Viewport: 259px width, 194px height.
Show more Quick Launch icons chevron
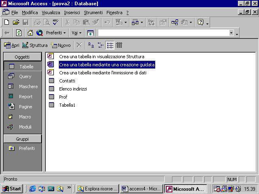point(69,188)
